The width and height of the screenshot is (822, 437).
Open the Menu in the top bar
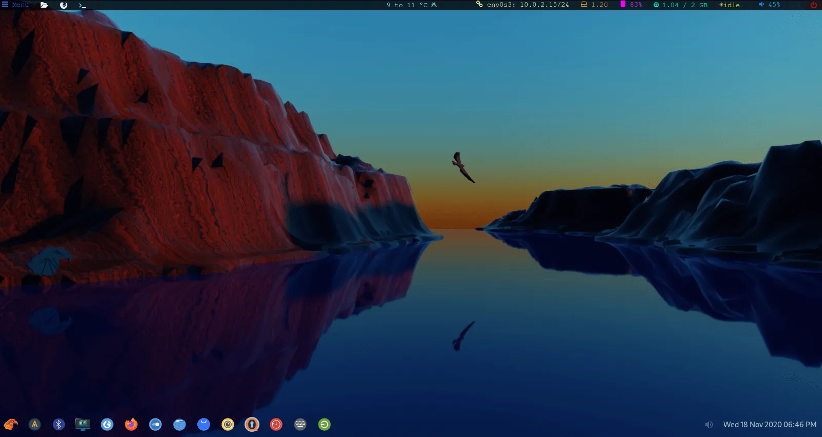pyautogui.click(x=15, y=5)
